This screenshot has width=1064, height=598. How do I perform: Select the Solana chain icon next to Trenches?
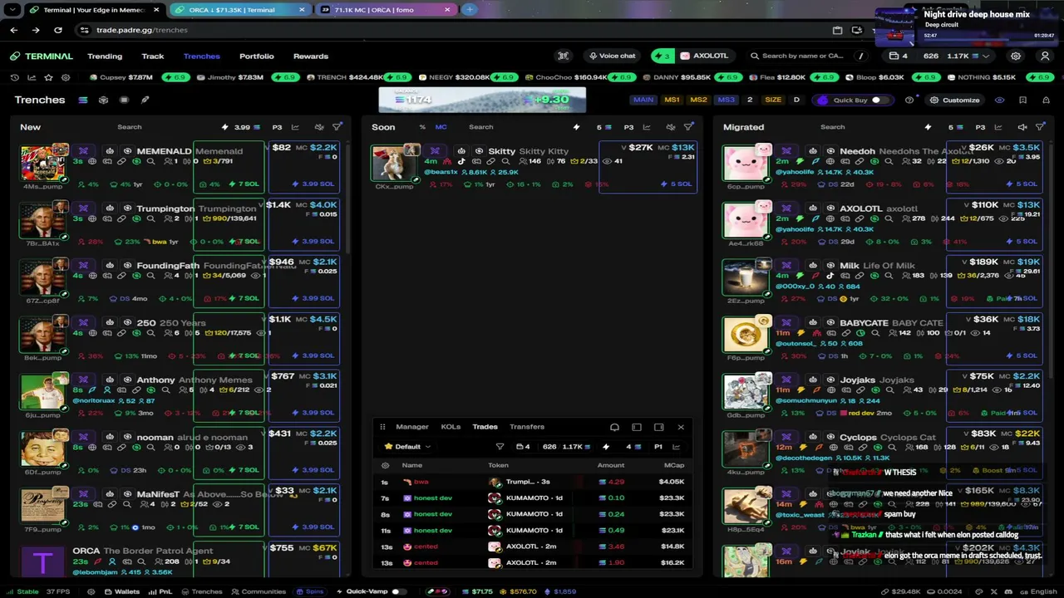coord(83,100)
